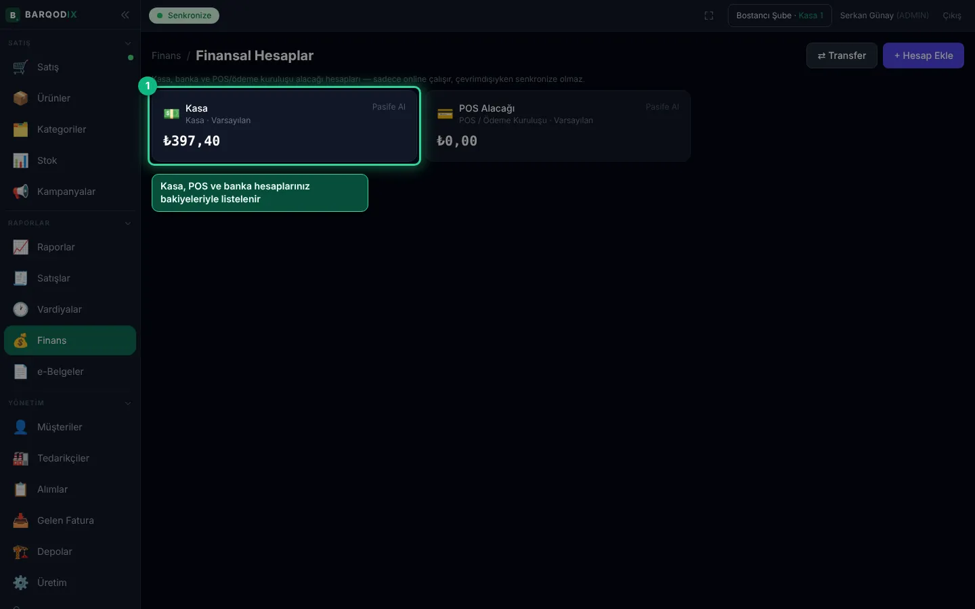The image size is (975, 609).
Task: Open the Bostancı Şube Kasa 1 selector
Action: 779,16
